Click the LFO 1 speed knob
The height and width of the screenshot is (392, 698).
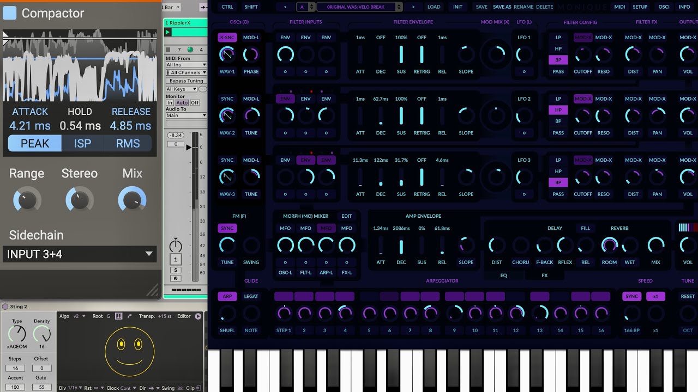[524, 54]
